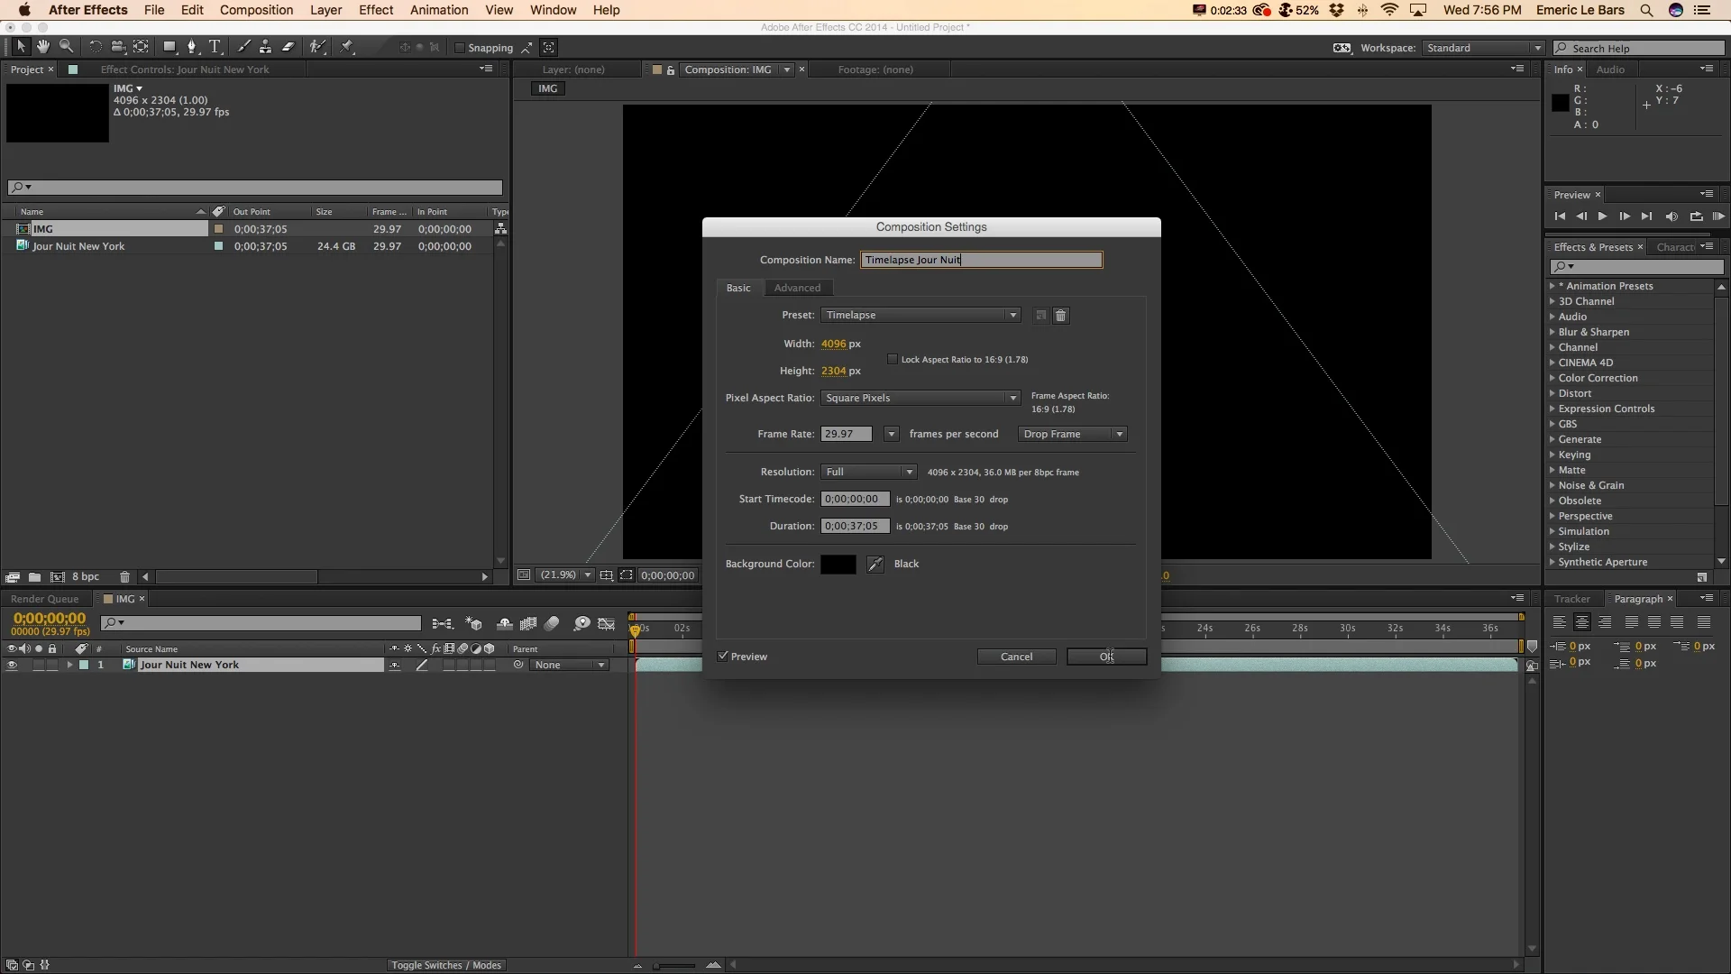1731x974 pixels.
Task: Toggle the Draft 3D timeline icon
Action: click(x=473, y=624)
